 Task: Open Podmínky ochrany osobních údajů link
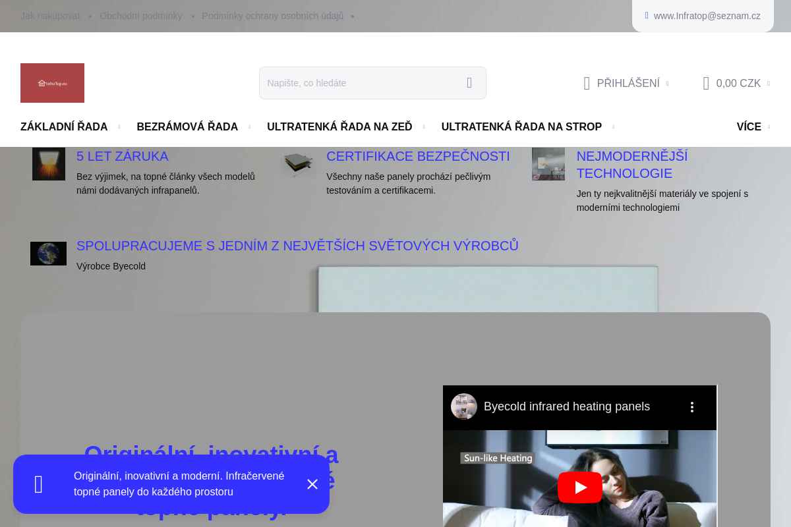pos(273,16)
